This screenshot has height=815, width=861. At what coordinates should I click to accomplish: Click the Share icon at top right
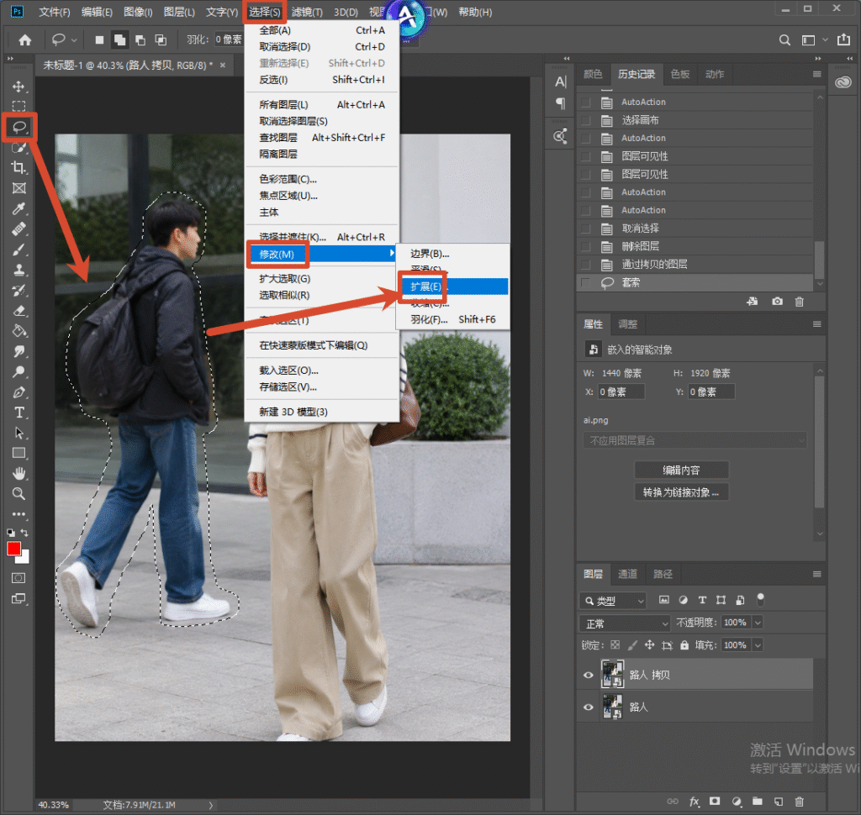pos(843,39)
